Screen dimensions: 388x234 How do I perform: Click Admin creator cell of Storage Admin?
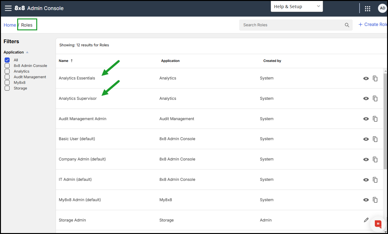266,220
